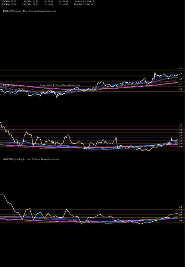Image resolution: width=185 pixels, height=267 pixels.
Task: Click the 200EMA value readout
Action: click(x=31, y=4)
